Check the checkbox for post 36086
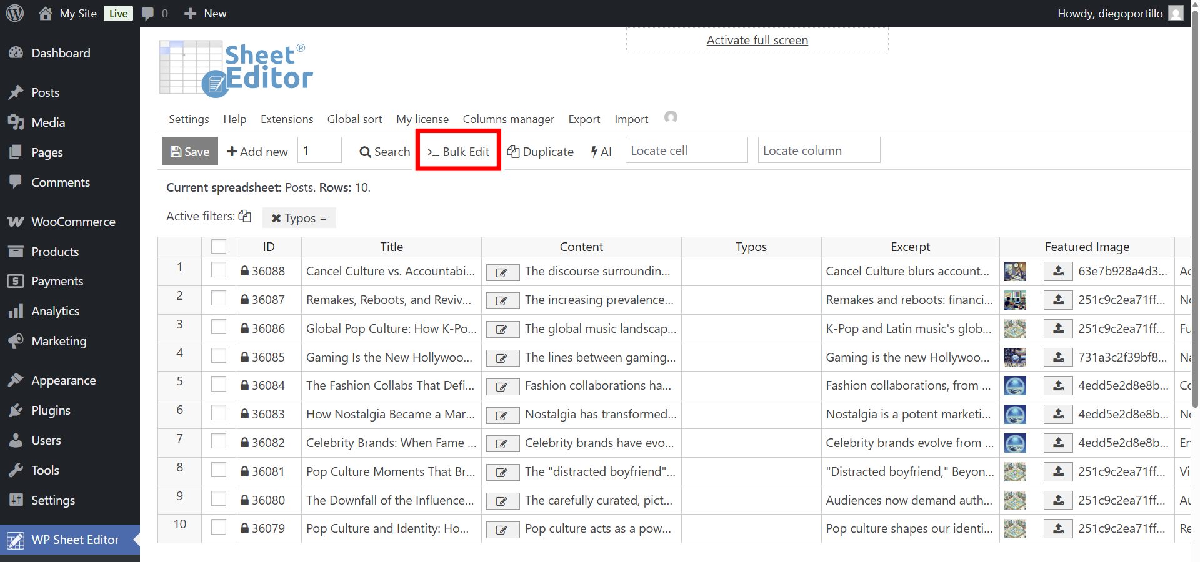This screenshot has height=562, width=1200. [x=219, y=327]
